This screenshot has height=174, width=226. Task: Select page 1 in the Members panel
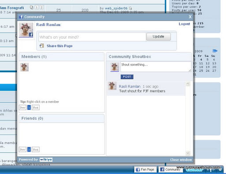tap(29, 107)
